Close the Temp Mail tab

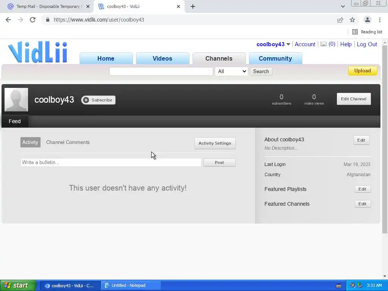coord(88,6)
